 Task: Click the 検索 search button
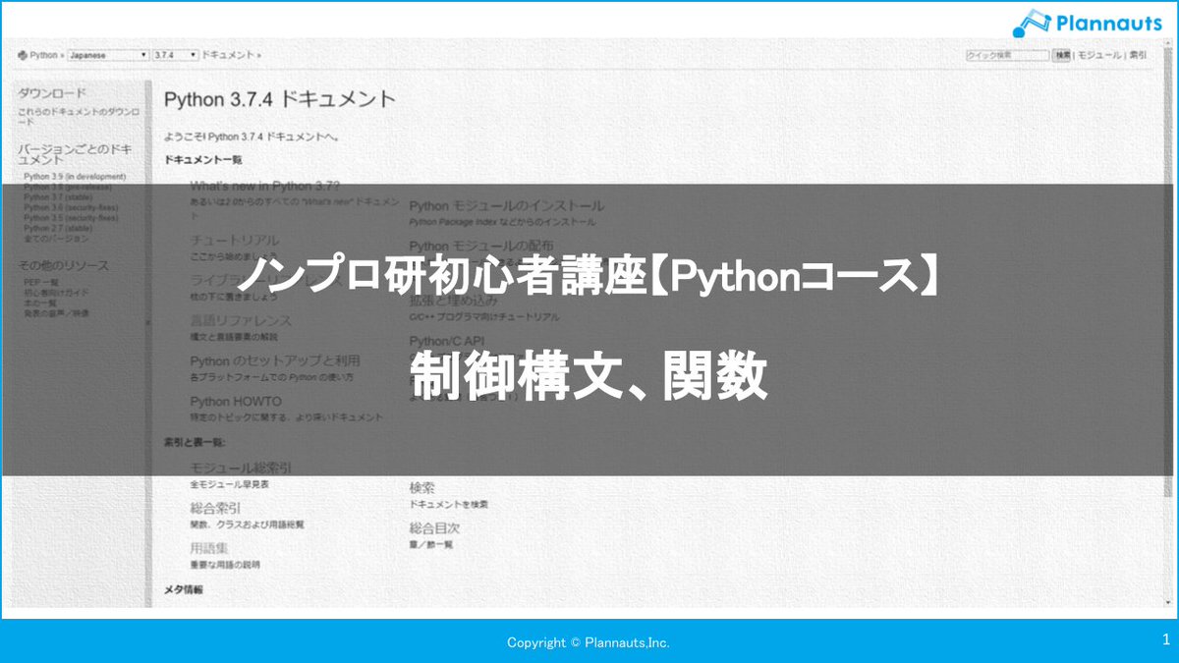(x=1062, y=56)
